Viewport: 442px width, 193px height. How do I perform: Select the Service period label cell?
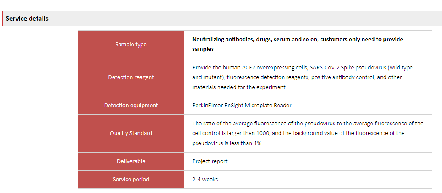[x=131, y=180]
